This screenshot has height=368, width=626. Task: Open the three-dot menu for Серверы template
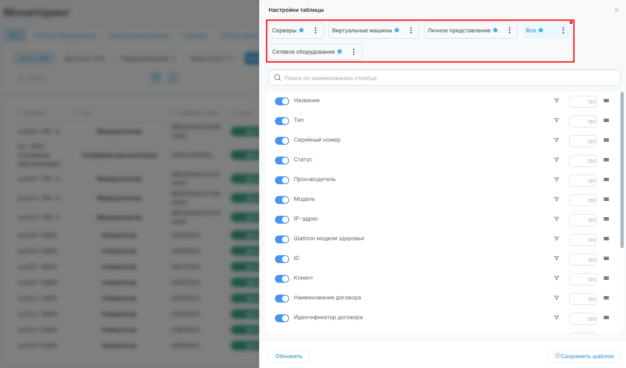point(316,30)
